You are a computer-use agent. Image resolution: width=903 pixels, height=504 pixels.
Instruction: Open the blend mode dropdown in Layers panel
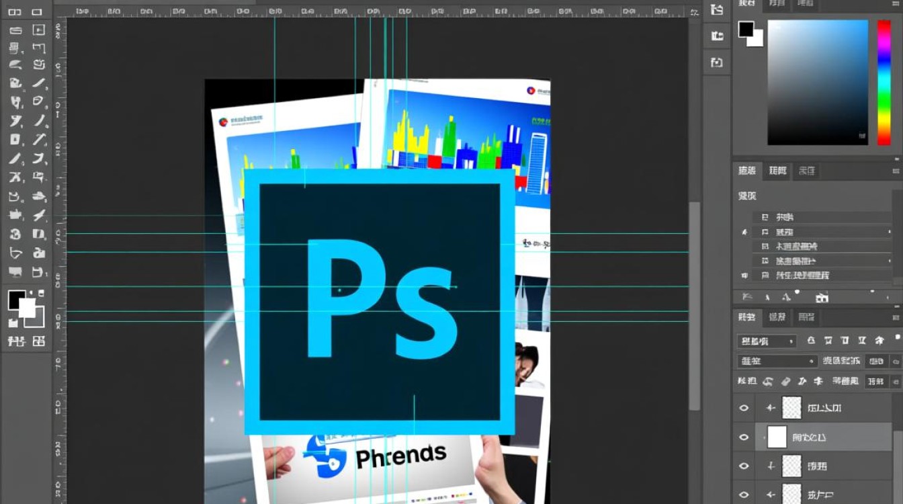[777, 362]
